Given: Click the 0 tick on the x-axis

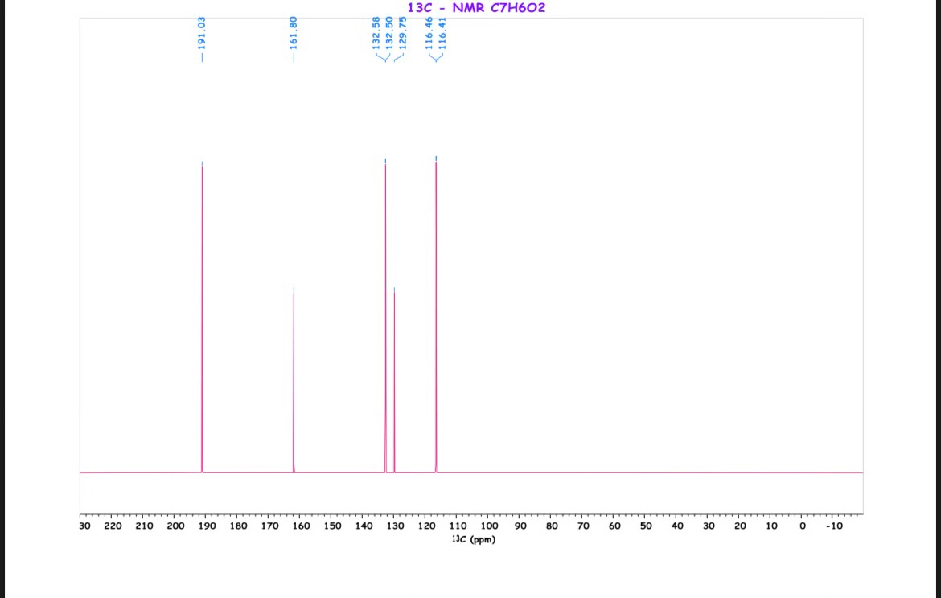Looking at the screenshot, I should click(x=802, y=526).
